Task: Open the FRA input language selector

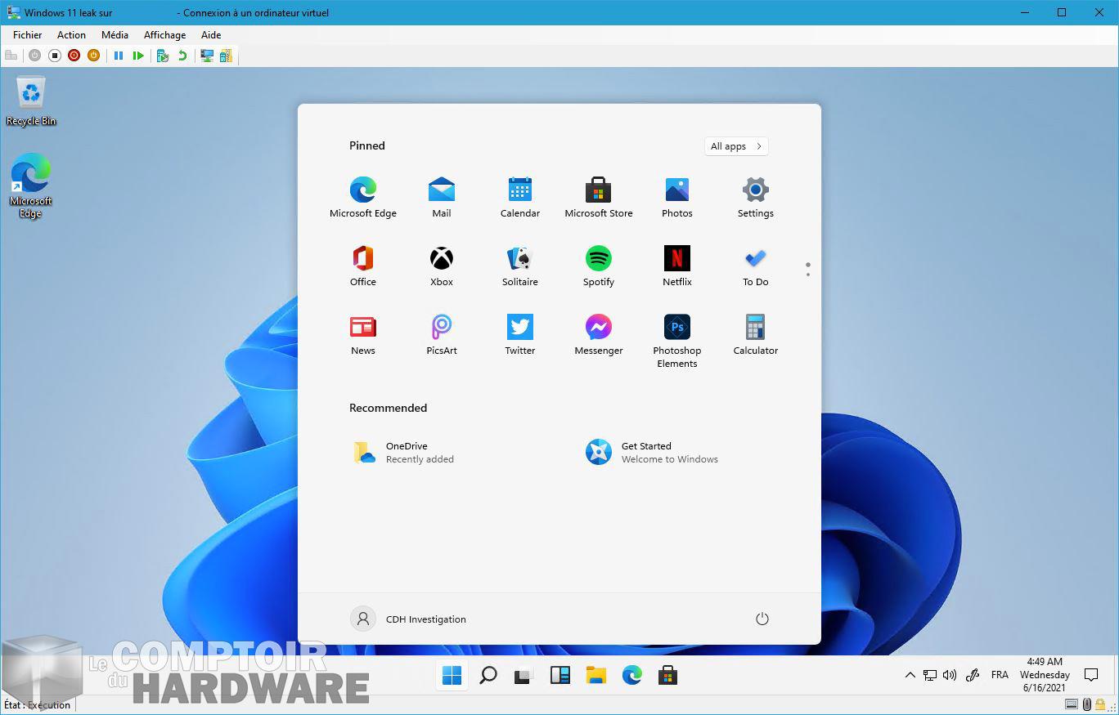Action: (x=999, y=675)
